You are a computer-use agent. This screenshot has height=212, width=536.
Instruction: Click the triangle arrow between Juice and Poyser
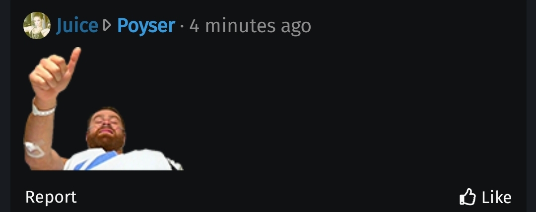(107, 25)
